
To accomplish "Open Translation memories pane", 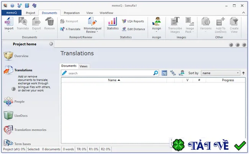I will tap(25, 130).
